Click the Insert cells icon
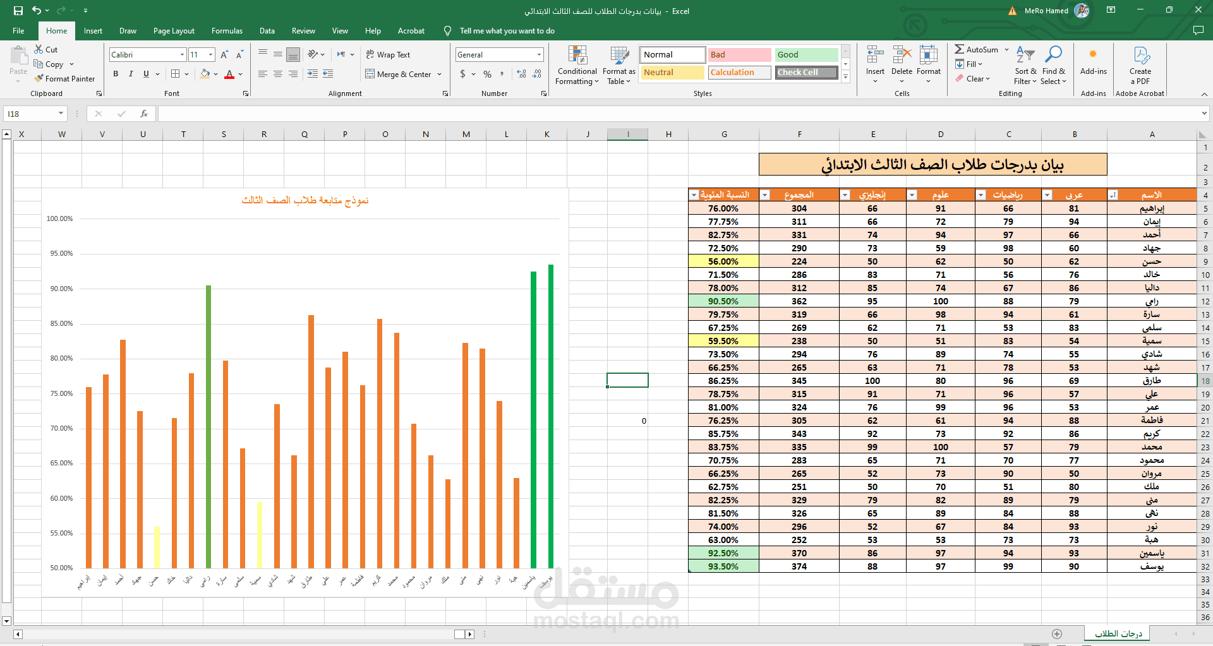 click(x=875, y=55)
